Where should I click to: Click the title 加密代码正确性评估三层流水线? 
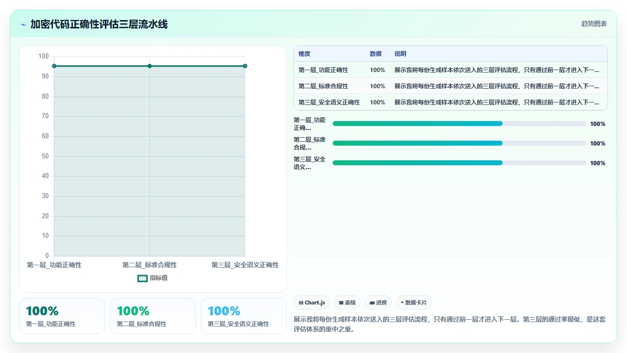pyautogui.click(x=99, y=25)
